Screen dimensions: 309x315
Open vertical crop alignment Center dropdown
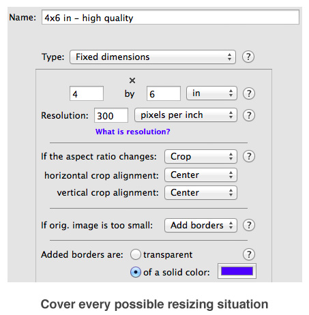[x=201, y=193]
